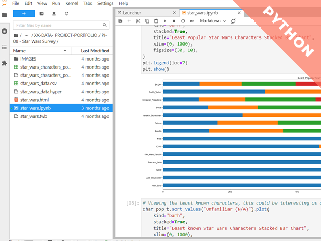
Task: Select the star_wars.twb file
Action: [61, 116]
